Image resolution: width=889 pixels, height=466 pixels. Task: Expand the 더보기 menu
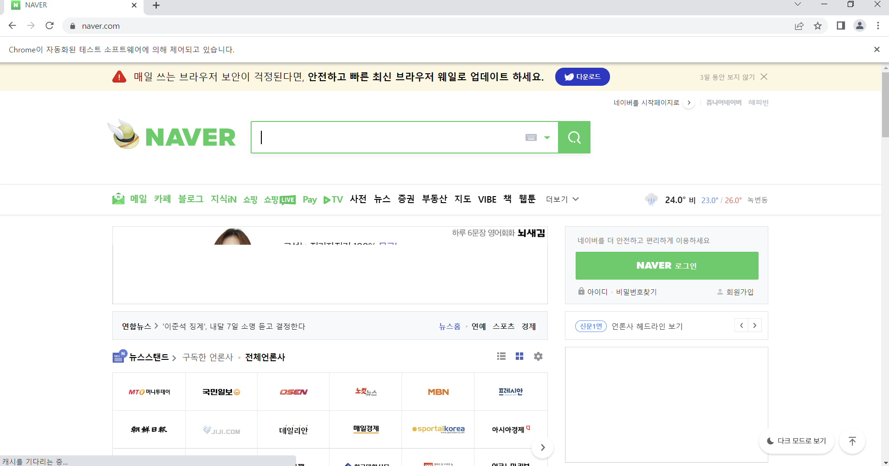point(562,199)
